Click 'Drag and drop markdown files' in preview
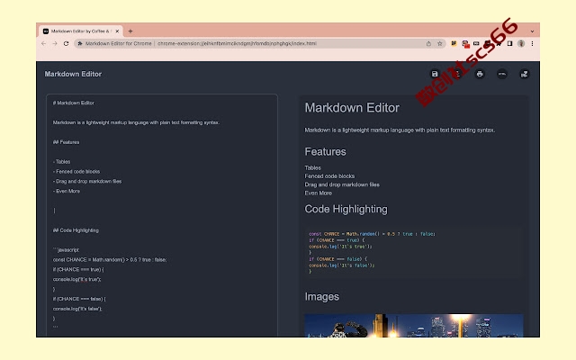This screenshot has width=576, height=360. 342,184
